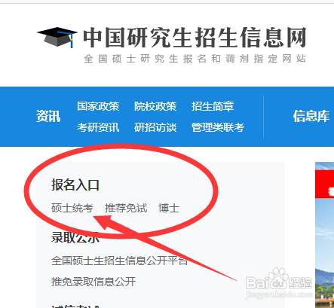Click the 录取公示 heading

click(x=75, y=237)
